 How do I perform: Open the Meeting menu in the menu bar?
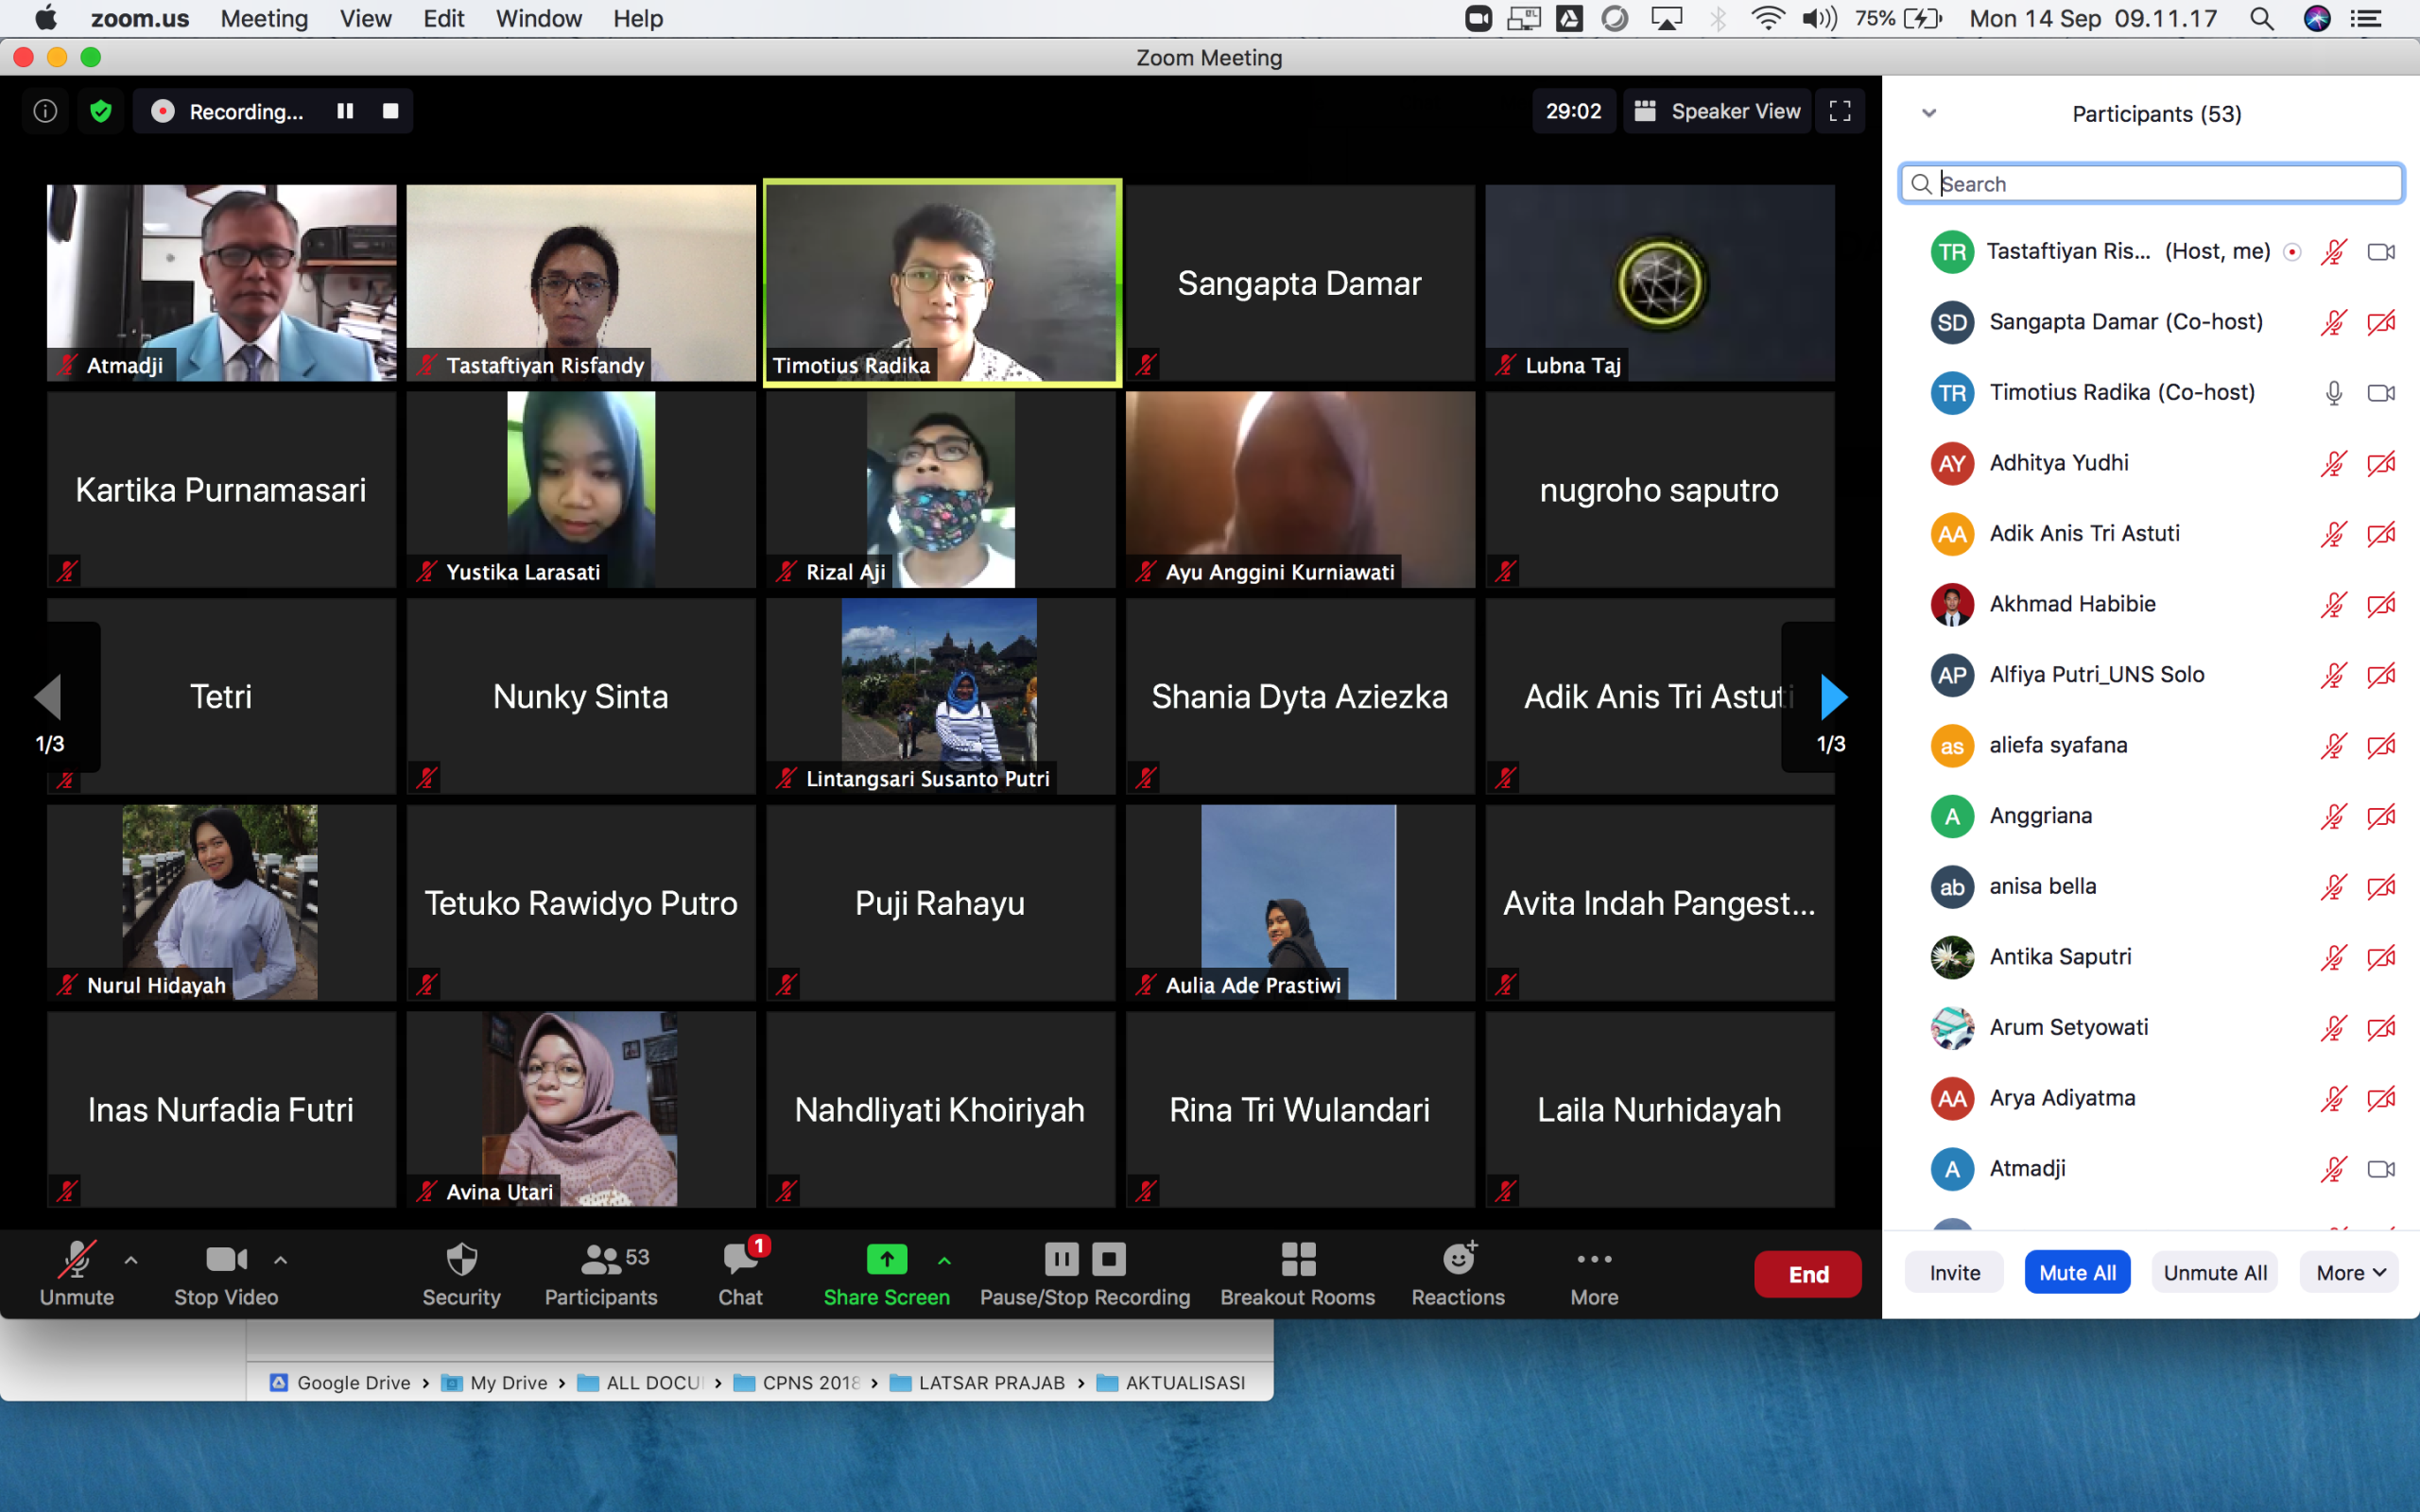point(264,19)
